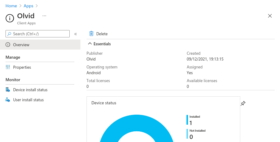Click the Delete button

tap(98, 34)
